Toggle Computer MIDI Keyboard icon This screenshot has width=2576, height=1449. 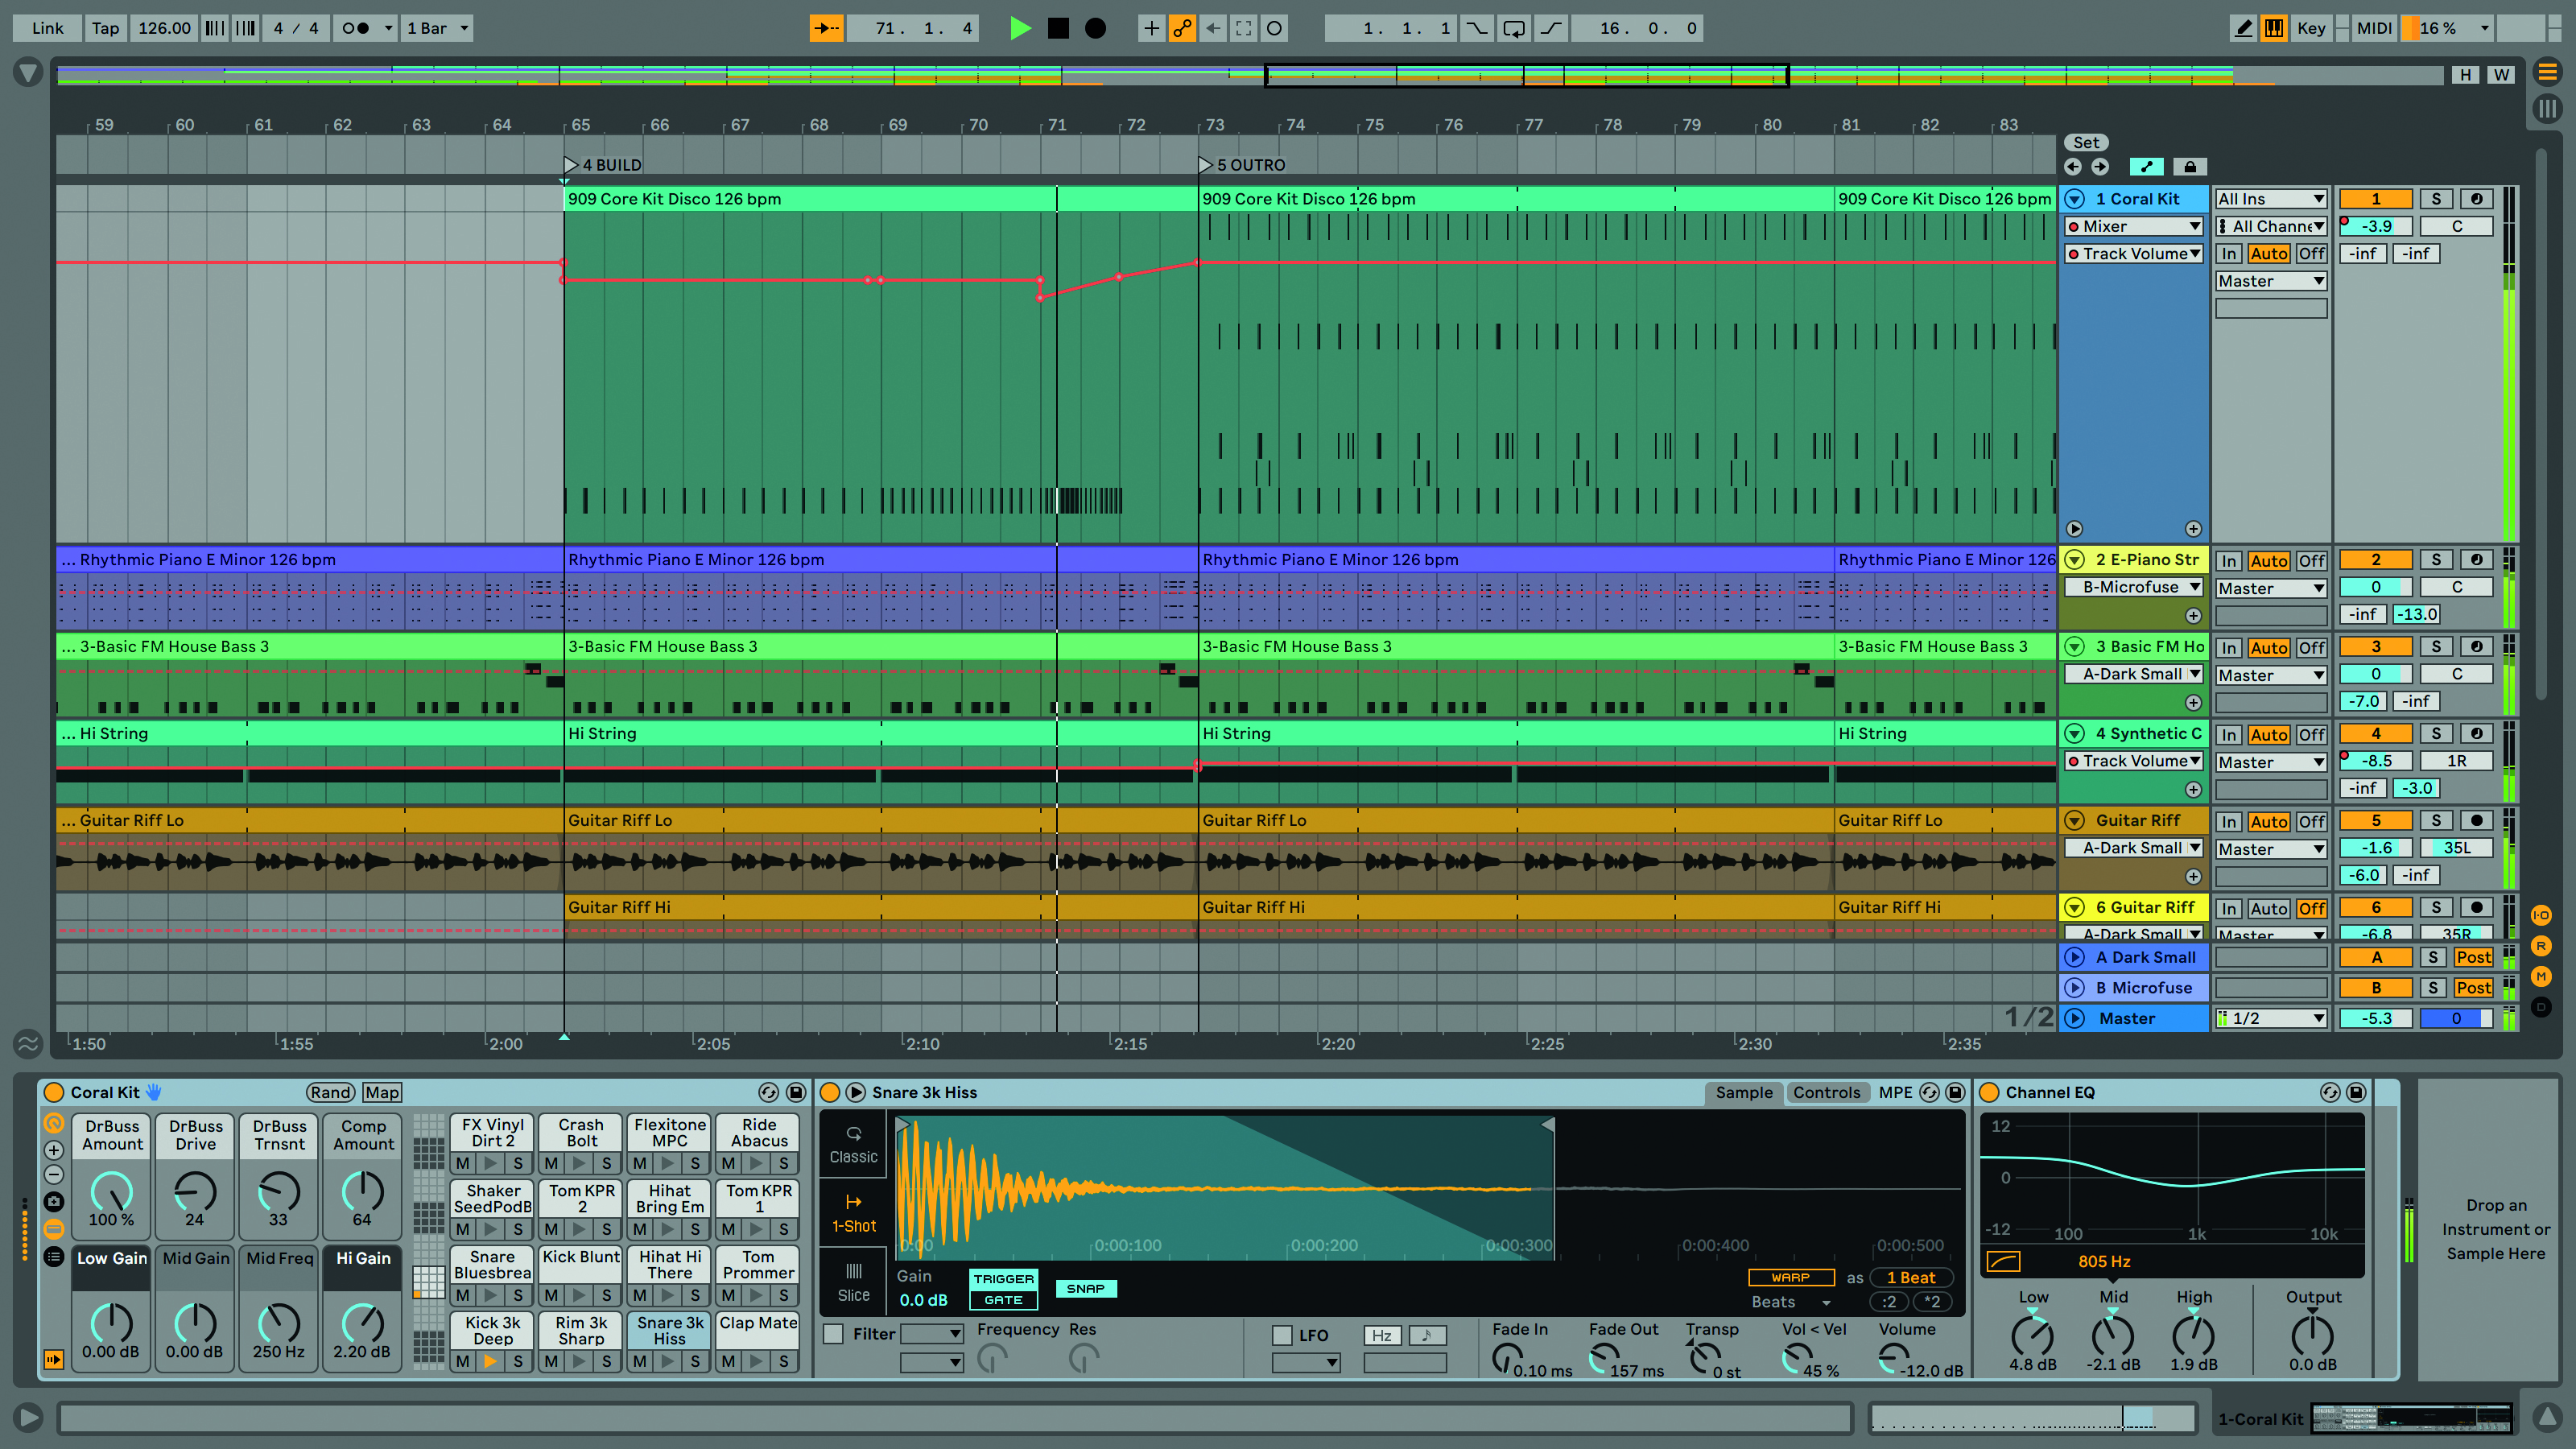[2274, 28]
